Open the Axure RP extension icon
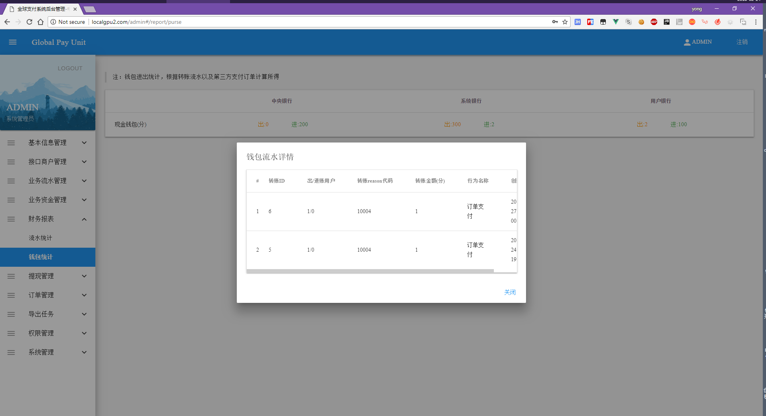This screenshot has width=766, height=416. (679, 22)
